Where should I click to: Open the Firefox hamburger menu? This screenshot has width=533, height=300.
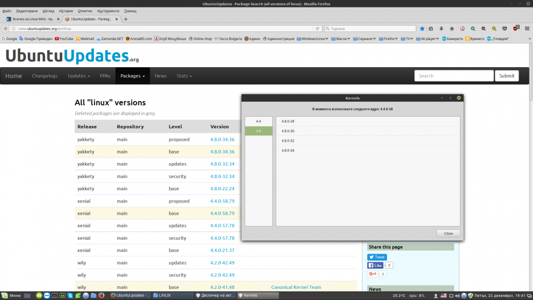tap(527, 29)
